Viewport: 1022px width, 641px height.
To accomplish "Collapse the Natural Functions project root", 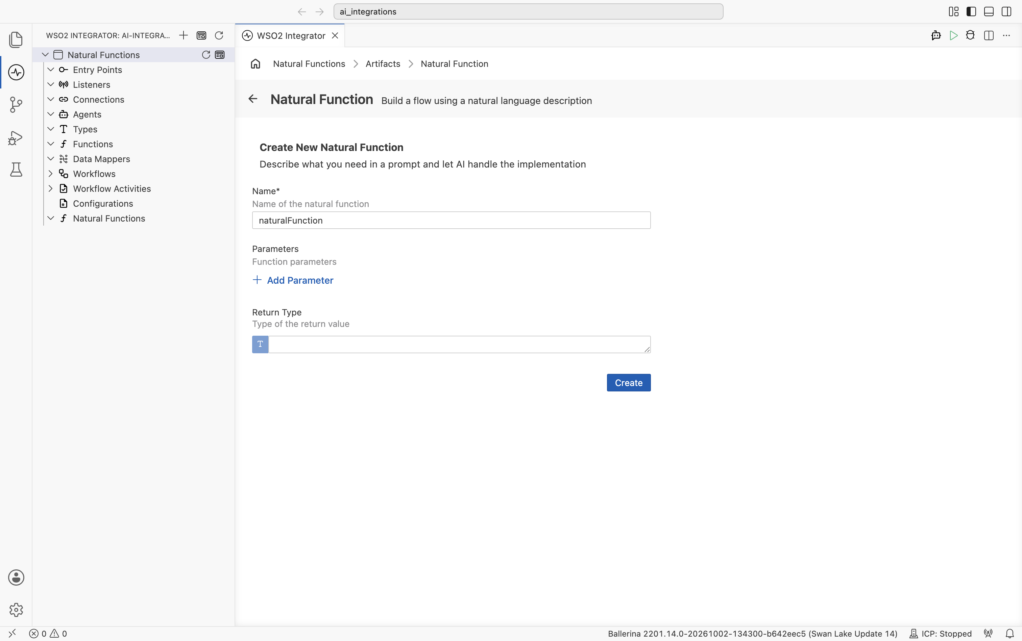I will (45, 55).
